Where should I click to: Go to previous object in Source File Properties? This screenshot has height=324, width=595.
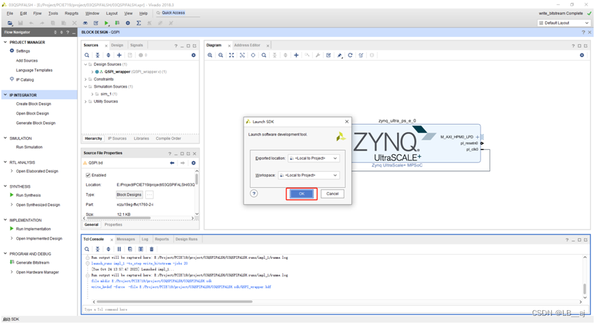[x=172, y=163]
